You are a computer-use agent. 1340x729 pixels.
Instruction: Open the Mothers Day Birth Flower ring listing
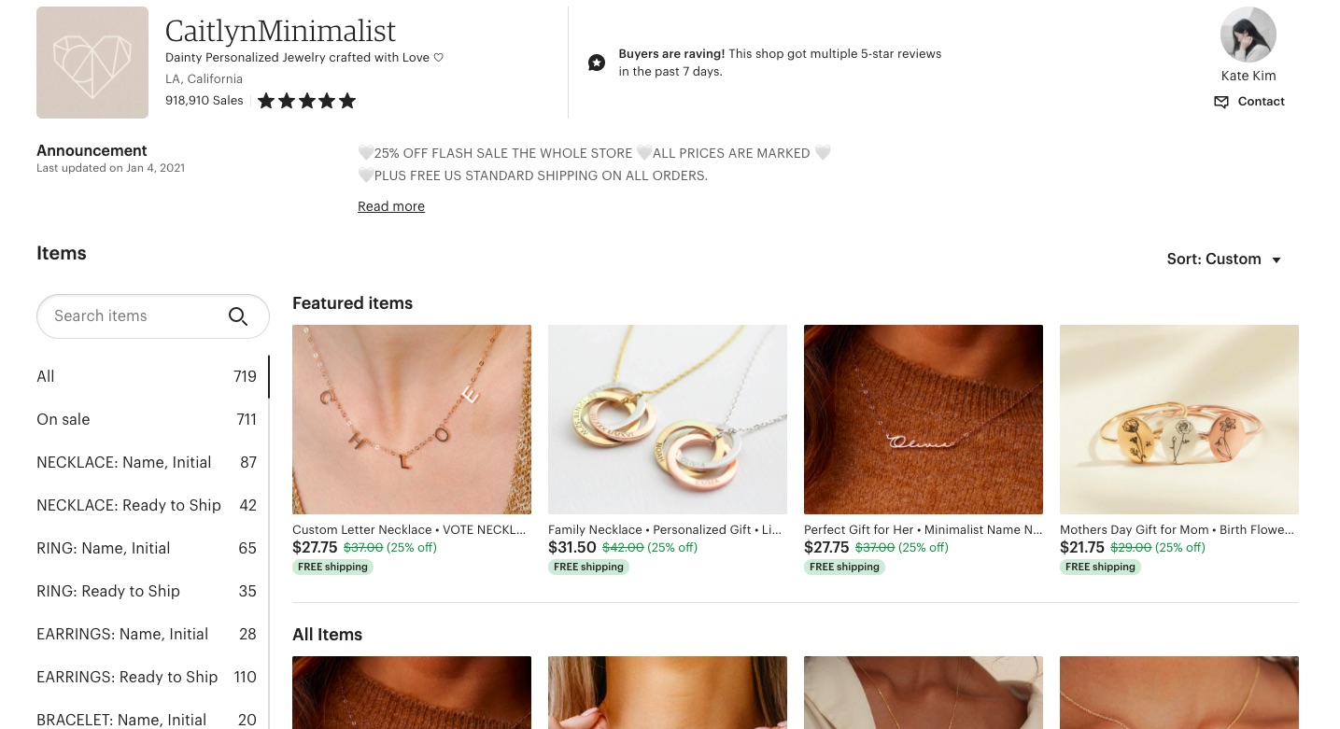[1179, 419]
